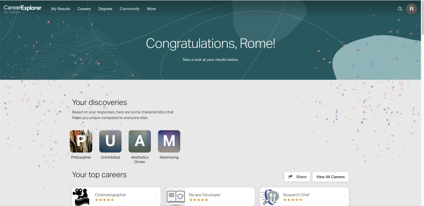
Task: Open the Maximizing trait tile
Action: pos(169,141)
